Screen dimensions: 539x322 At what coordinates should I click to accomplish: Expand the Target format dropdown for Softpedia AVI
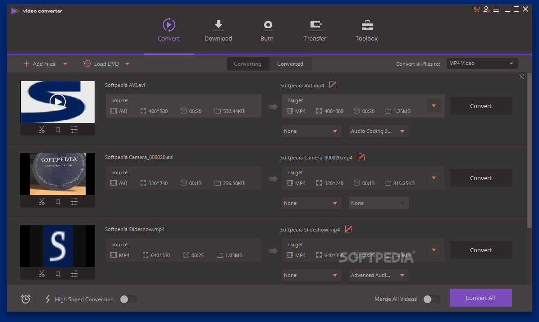point(433,105)
